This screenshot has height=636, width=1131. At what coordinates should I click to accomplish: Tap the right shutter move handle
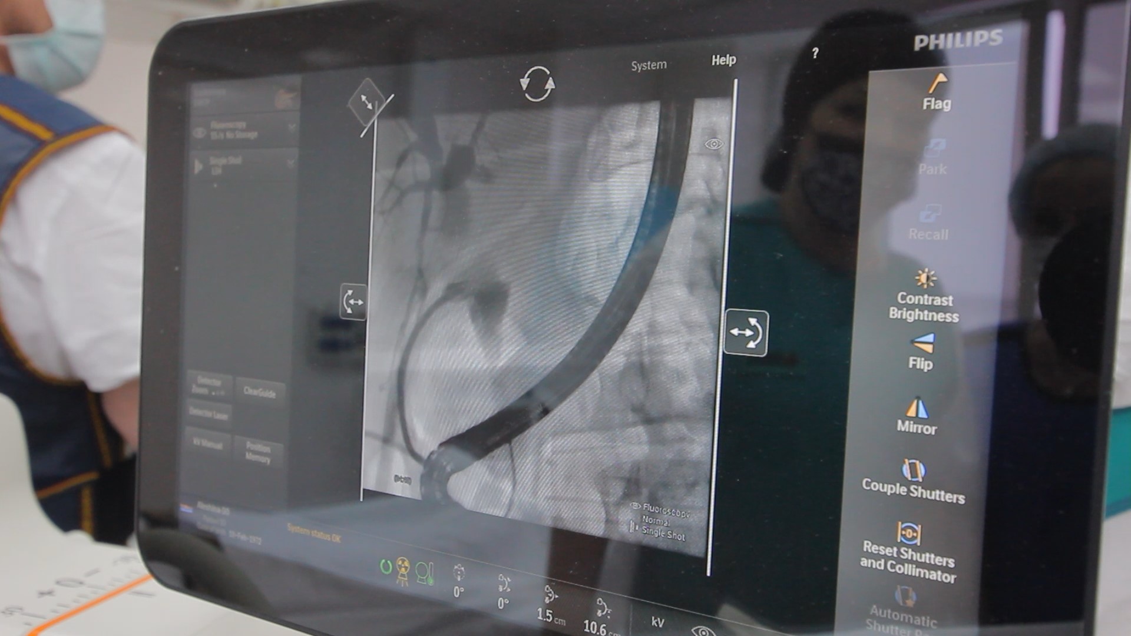746,333
